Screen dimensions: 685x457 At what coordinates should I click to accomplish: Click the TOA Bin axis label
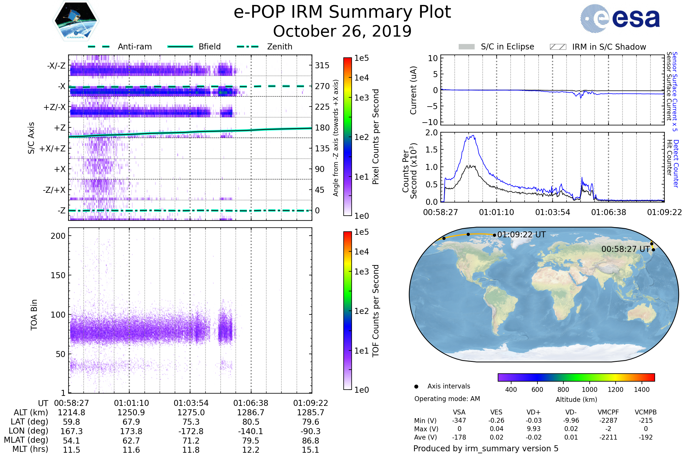(34, 315)
